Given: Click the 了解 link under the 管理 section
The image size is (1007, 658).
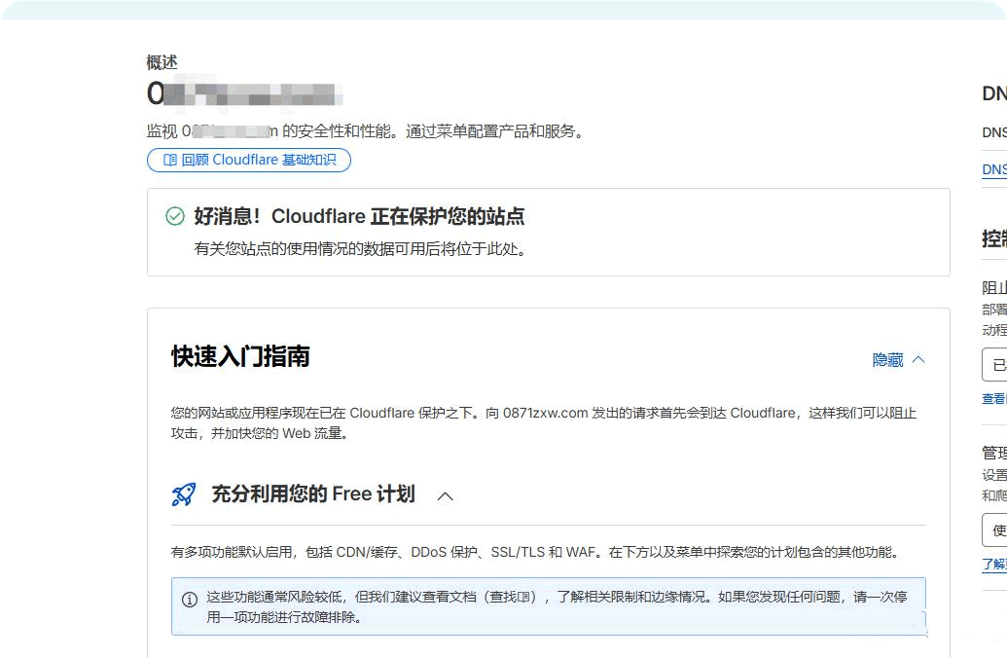Looking at the screenshot, I should click(x=994, y=565).
